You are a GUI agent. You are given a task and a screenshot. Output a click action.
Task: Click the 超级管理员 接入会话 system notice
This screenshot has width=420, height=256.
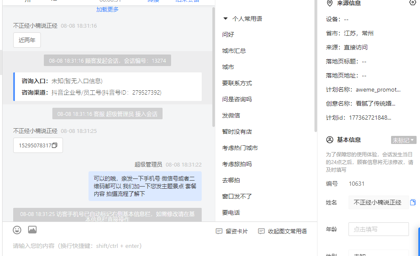[107, 114]
